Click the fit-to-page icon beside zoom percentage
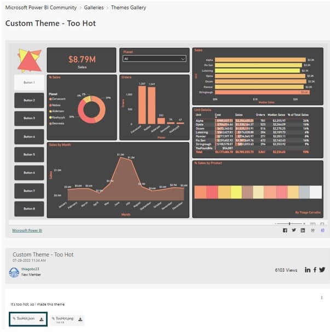 (x=322, y=224)
